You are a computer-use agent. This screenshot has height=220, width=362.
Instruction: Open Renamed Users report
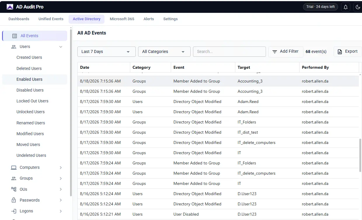pos(31,123)
